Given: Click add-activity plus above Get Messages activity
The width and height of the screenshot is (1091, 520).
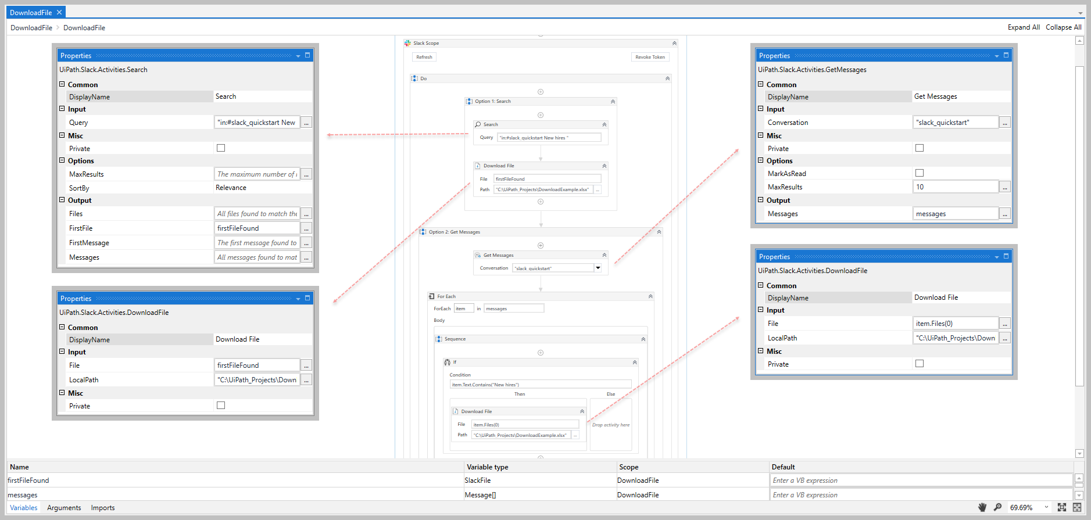Looking at the screenshot, I should pyautogui.click(x=541, y=245).
